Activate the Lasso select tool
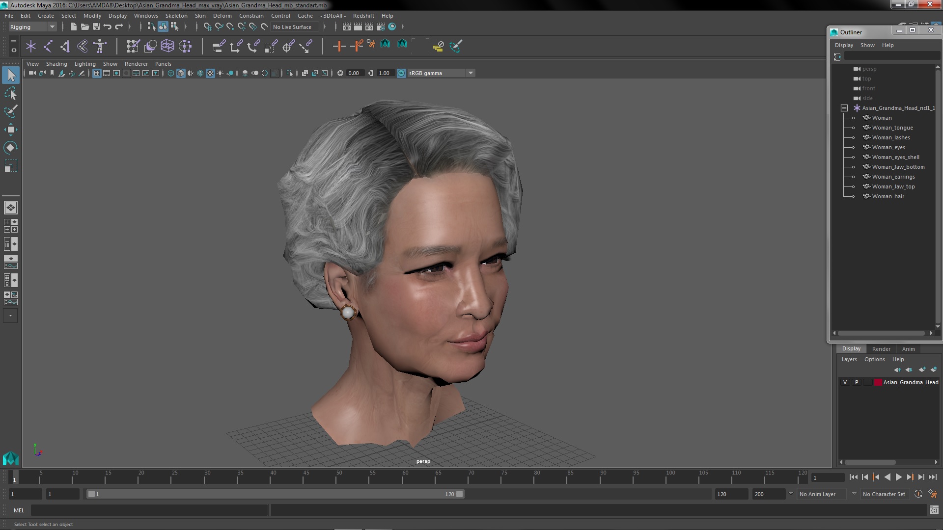The image size is (943, 530). point(10,93)
